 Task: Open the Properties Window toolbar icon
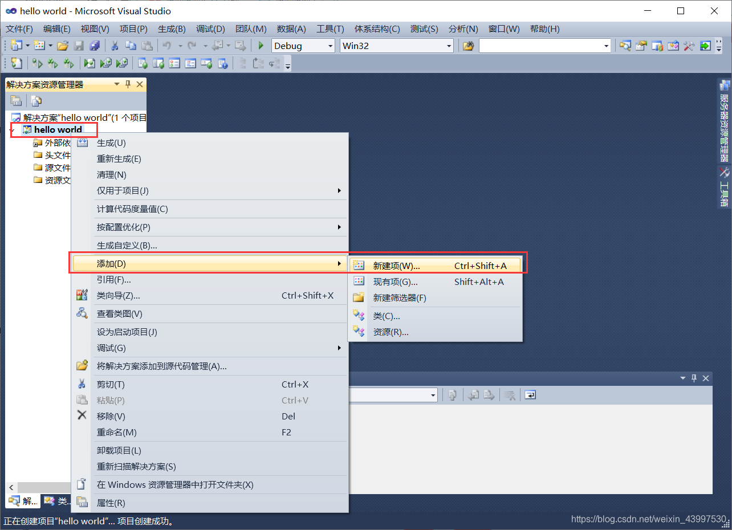point(641,46)
